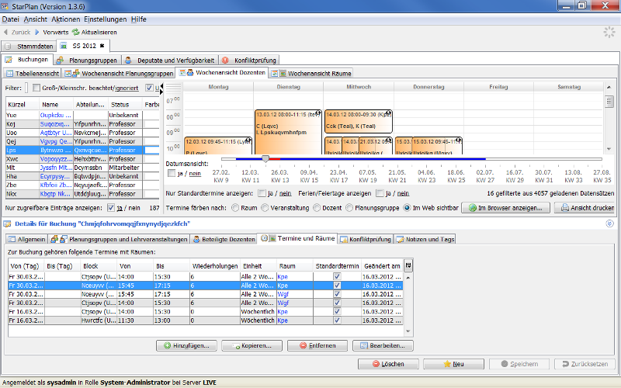Select Im Web sichtbar coloring option

click(407, 208)
